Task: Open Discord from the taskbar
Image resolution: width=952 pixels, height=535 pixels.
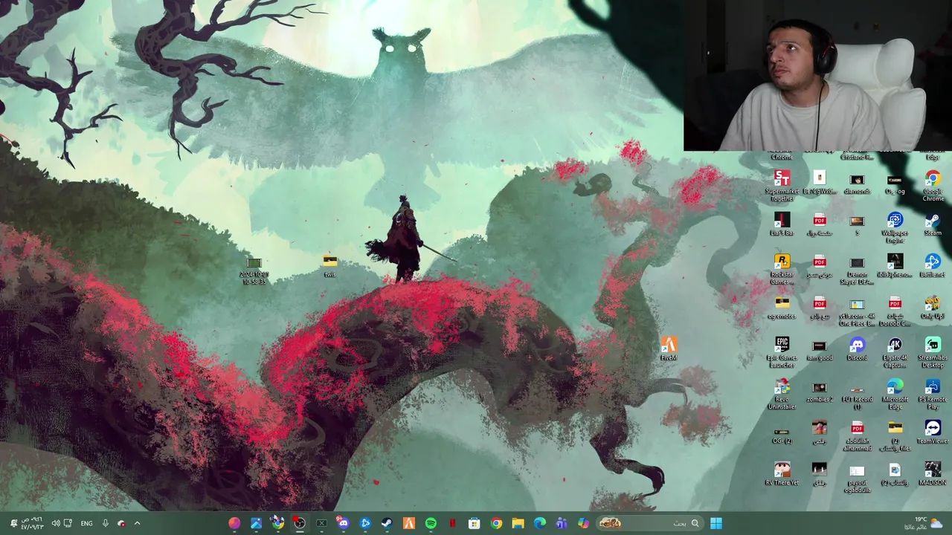Action: (343, 523)
